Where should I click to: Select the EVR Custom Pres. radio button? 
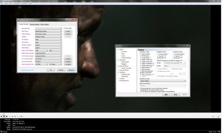pyautogui.click(x=141, y=75)
